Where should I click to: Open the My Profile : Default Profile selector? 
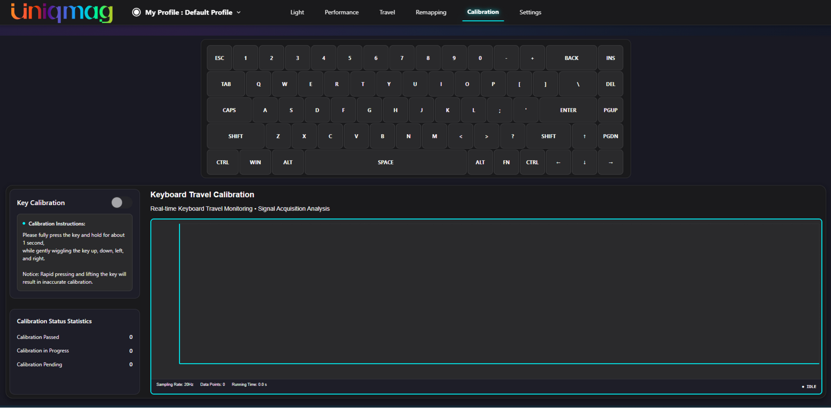pos(187,12)
